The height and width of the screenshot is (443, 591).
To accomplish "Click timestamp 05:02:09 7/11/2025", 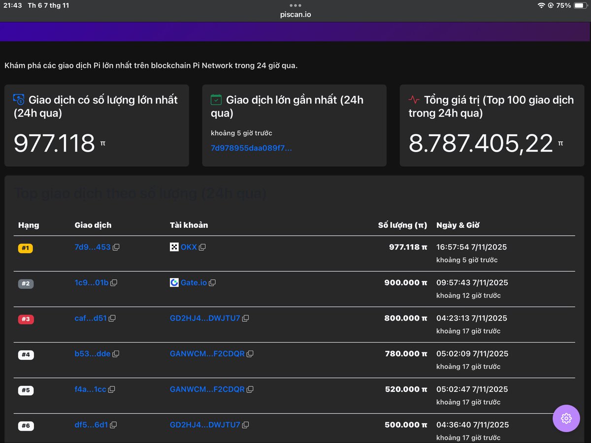I will tap(472, 353).
